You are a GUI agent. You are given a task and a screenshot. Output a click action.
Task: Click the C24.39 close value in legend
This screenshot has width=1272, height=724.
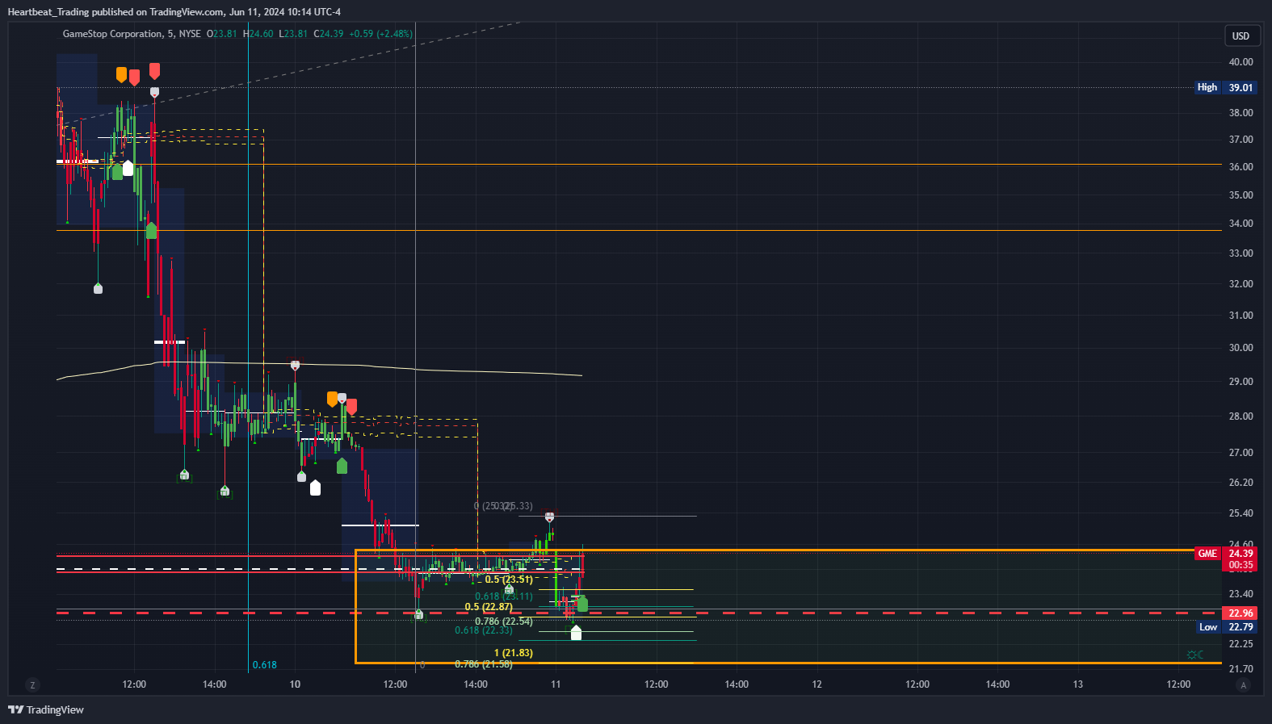tap(329, 34)
